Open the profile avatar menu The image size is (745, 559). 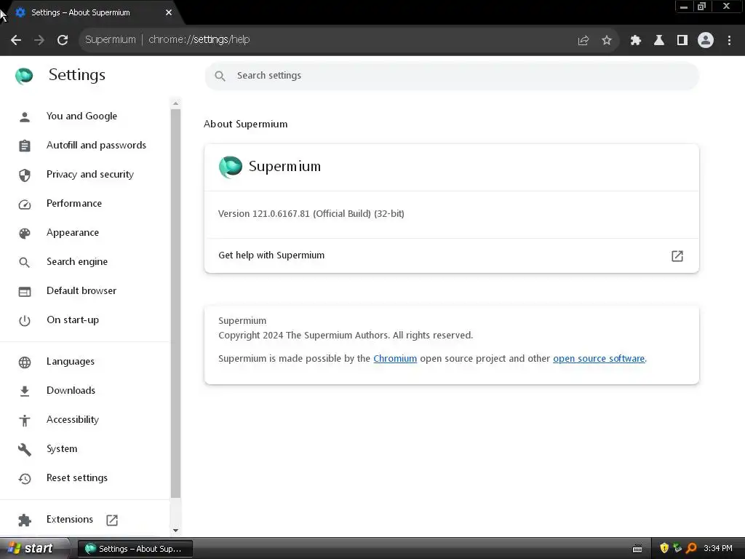point(706,41)
